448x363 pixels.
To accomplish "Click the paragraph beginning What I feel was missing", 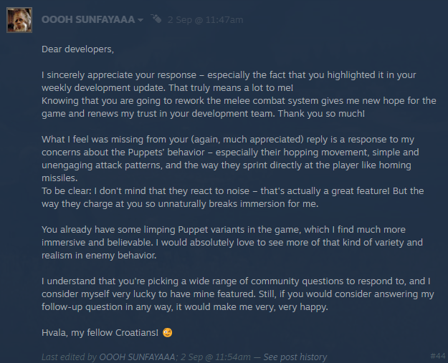I will 230,159.
